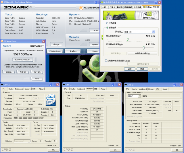The width and height of the screenshot is (184, 153).
Task: Click Filtering & AA button
Action: click(55, 51)
